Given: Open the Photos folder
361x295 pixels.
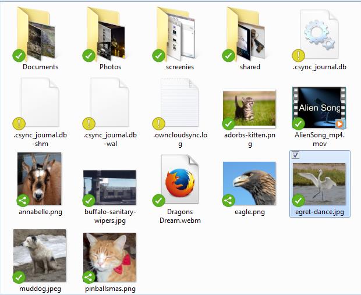Looking at the screenshot, I should click(x=109, y=34).
